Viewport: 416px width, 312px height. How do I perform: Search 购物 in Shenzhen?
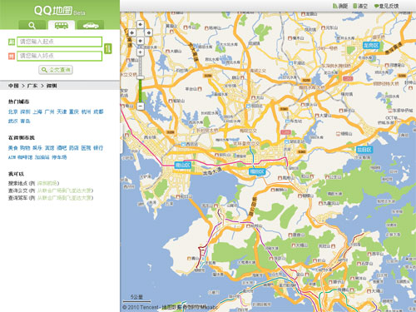coord(25,148)
